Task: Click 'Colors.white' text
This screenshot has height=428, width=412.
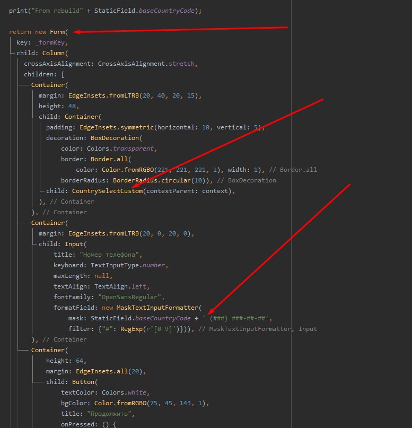Action: 124,393
